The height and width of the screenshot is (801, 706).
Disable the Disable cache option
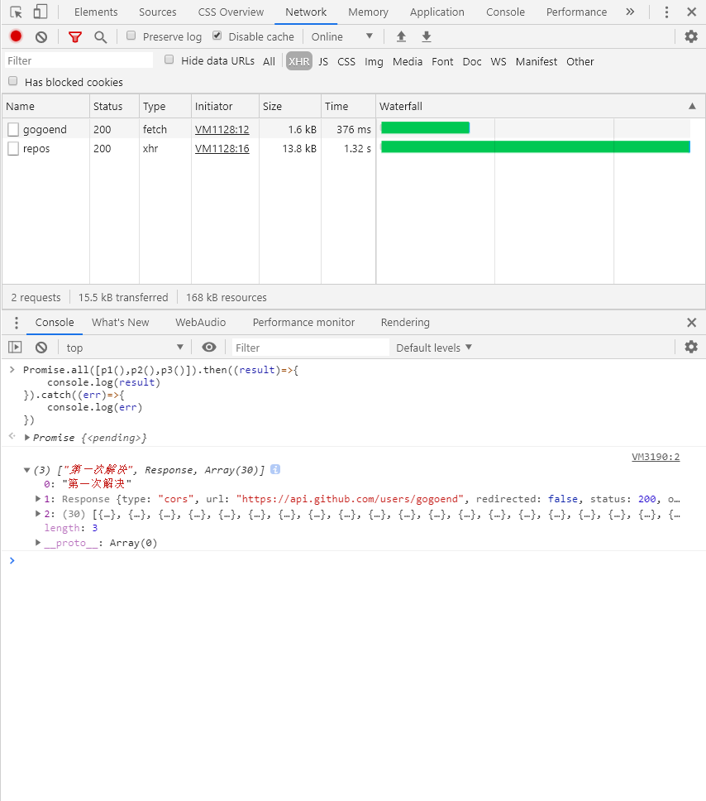point(217,36)
